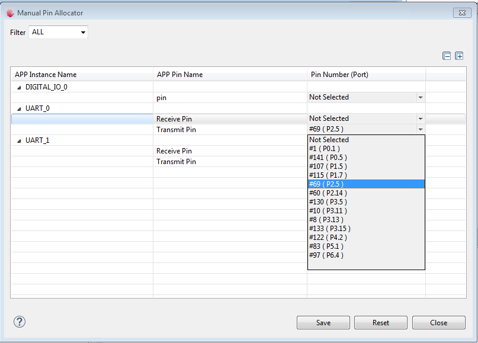Click the UART_0 Transmit '#69 ( P2.5 )' value

[326, 129]
